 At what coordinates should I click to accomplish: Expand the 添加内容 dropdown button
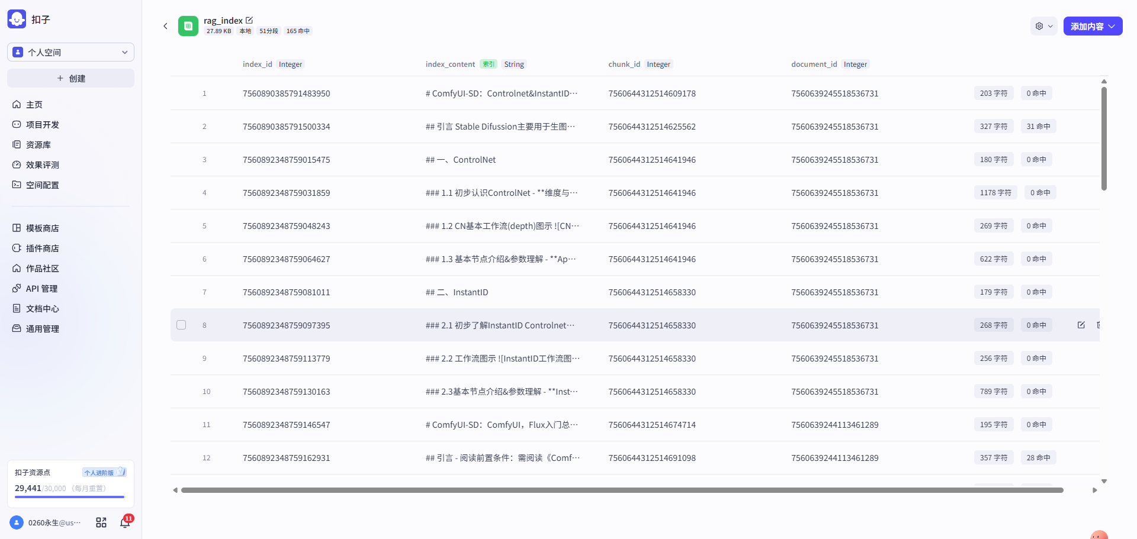(1093, 26)
